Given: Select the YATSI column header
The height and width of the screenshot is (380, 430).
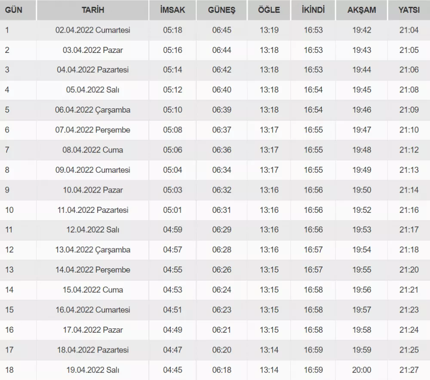Looking at the screenshot, I should (409, 10).
